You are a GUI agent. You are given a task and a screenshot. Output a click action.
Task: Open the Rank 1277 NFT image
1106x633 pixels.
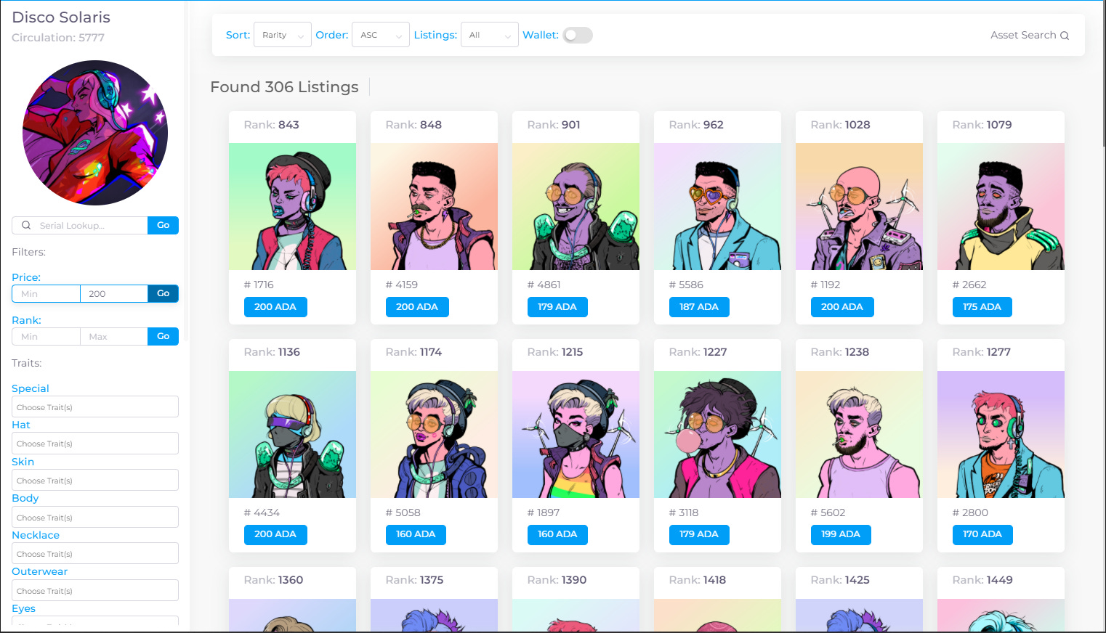point(1001,434)
